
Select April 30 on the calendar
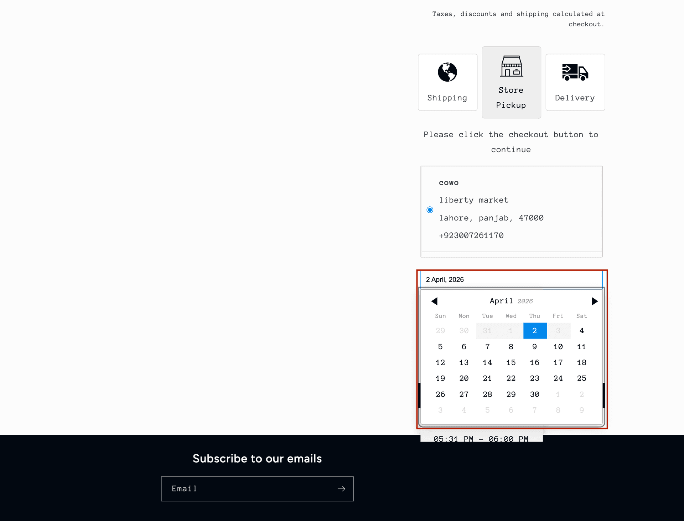(534, 394)
